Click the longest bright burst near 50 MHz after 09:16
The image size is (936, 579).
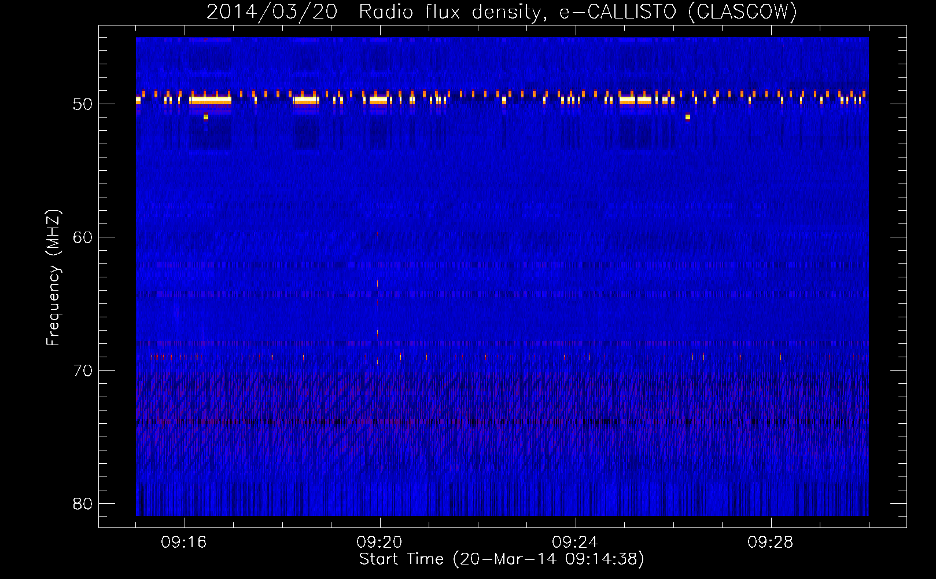(x=211, y=100)
